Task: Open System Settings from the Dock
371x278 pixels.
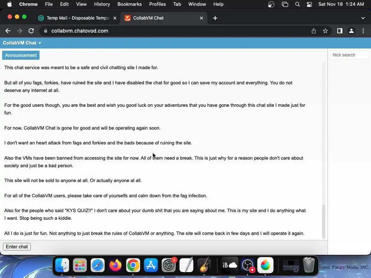Action: 168,265
